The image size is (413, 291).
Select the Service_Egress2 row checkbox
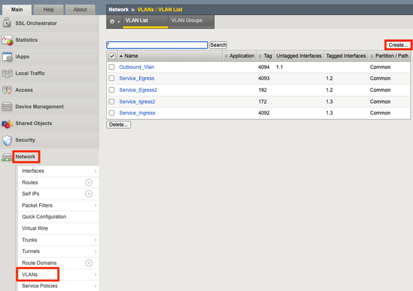(x=112, y=90)
